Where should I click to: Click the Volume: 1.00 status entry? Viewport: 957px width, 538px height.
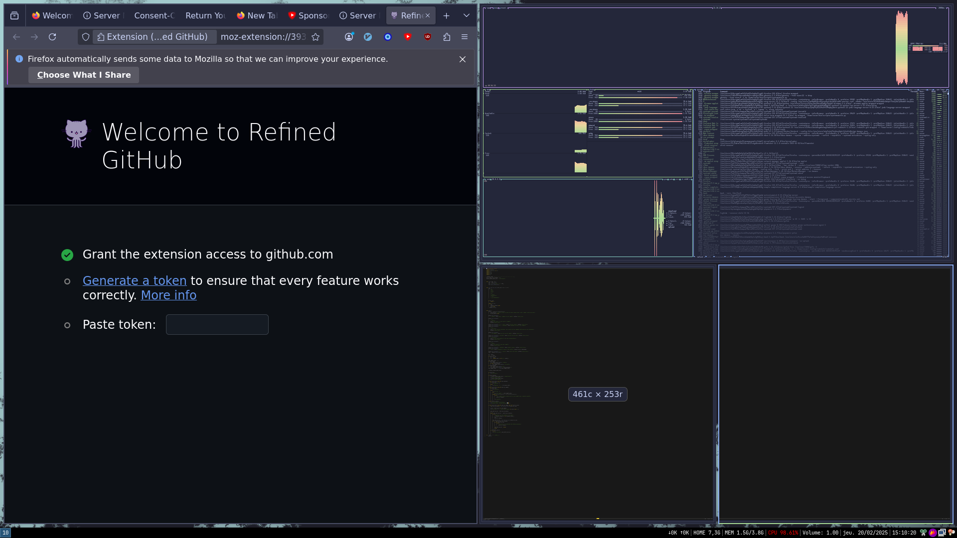click(820, 533)
